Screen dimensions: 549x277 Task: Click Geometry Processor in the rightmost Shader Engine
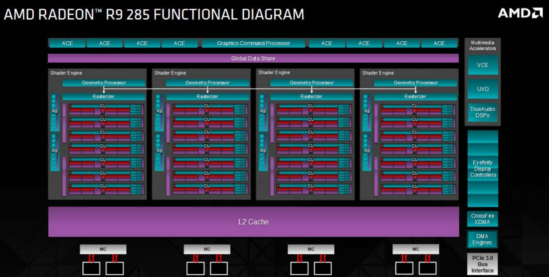click(416, 83)
